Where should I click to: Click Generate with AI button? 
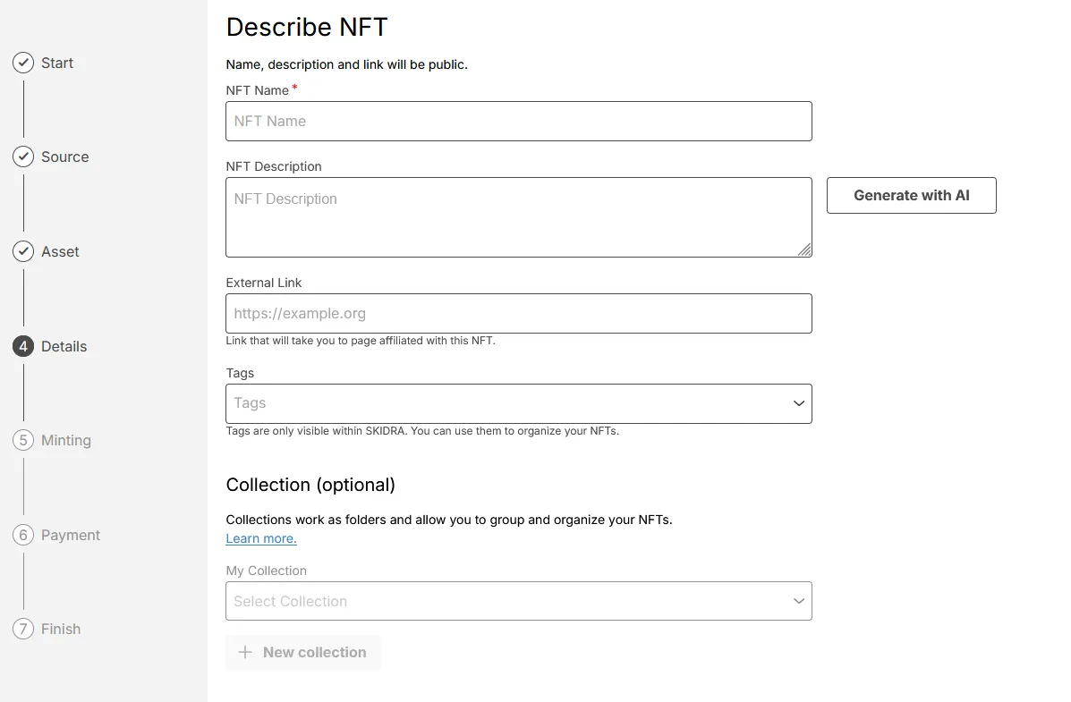point(911,195)
